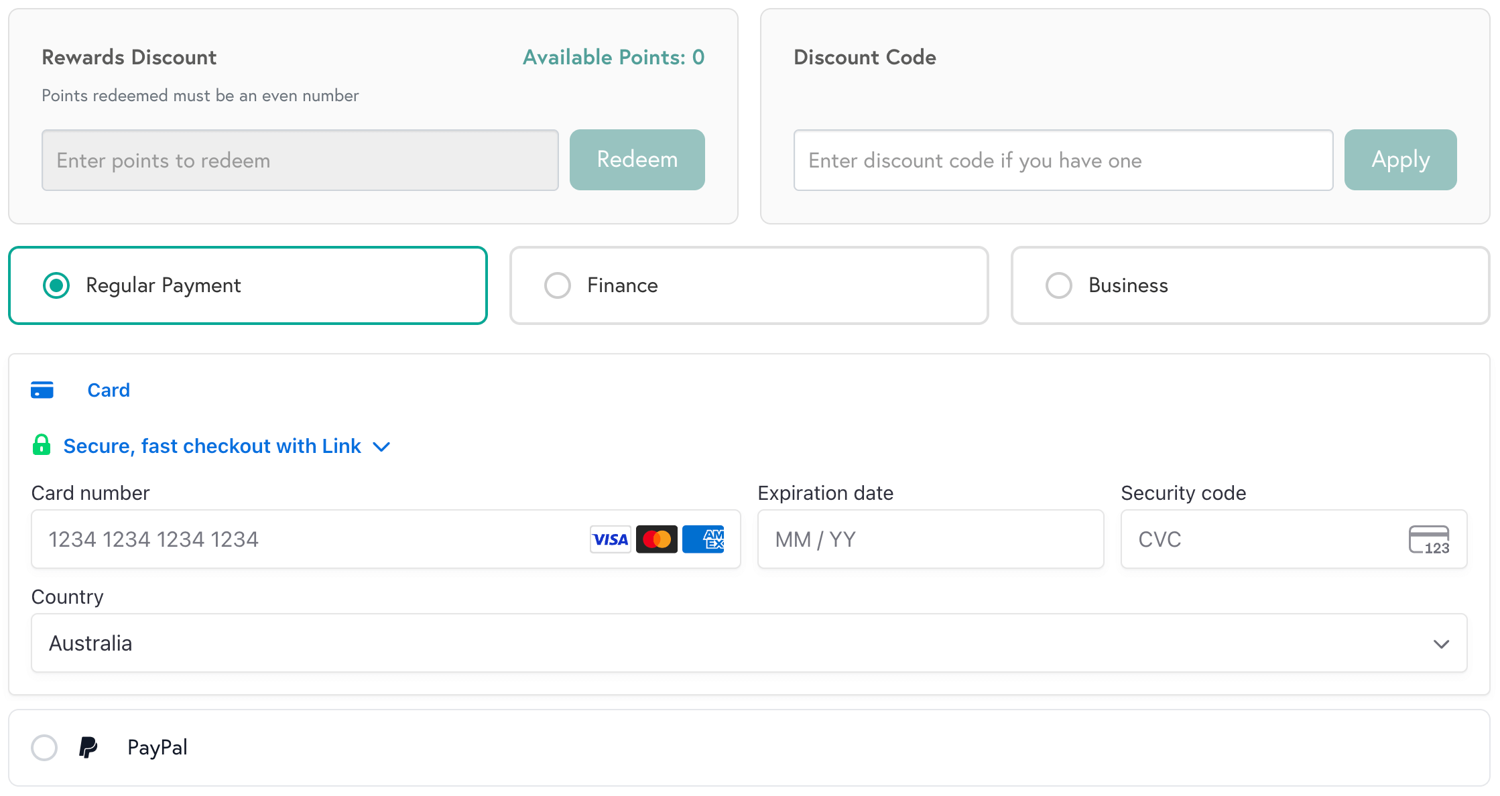Click the Country dropdown chevron arrow
1500x796 pixels.
1440,644
